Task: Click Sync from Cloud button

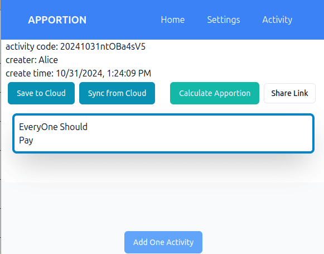Action: [117, 93]
